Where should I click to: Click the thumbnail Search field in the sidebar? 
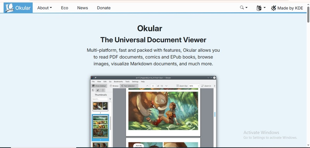pyautogui.click(x=100, y=99)
